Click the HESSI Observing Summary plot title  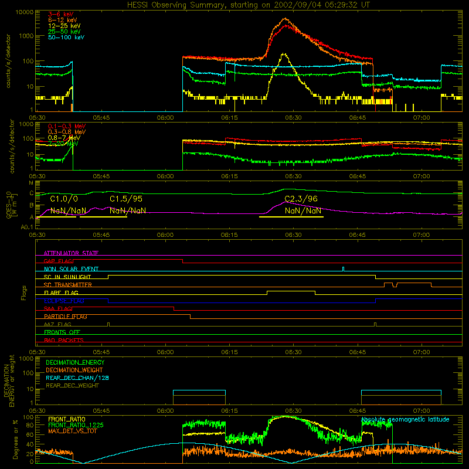pos(248,5)
